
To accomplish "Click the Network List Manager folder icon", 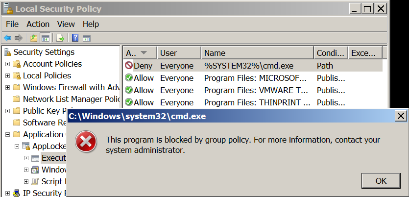I will [17, 99].
